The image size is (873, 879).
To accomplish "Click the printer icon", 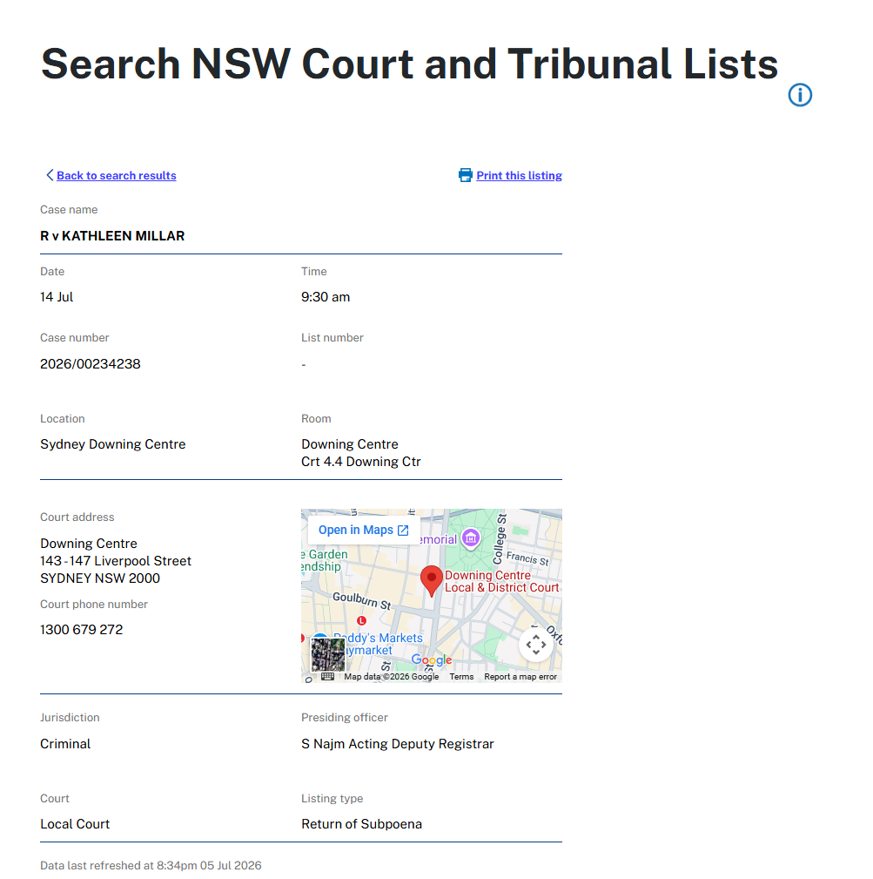I will (x=466, y=175).
